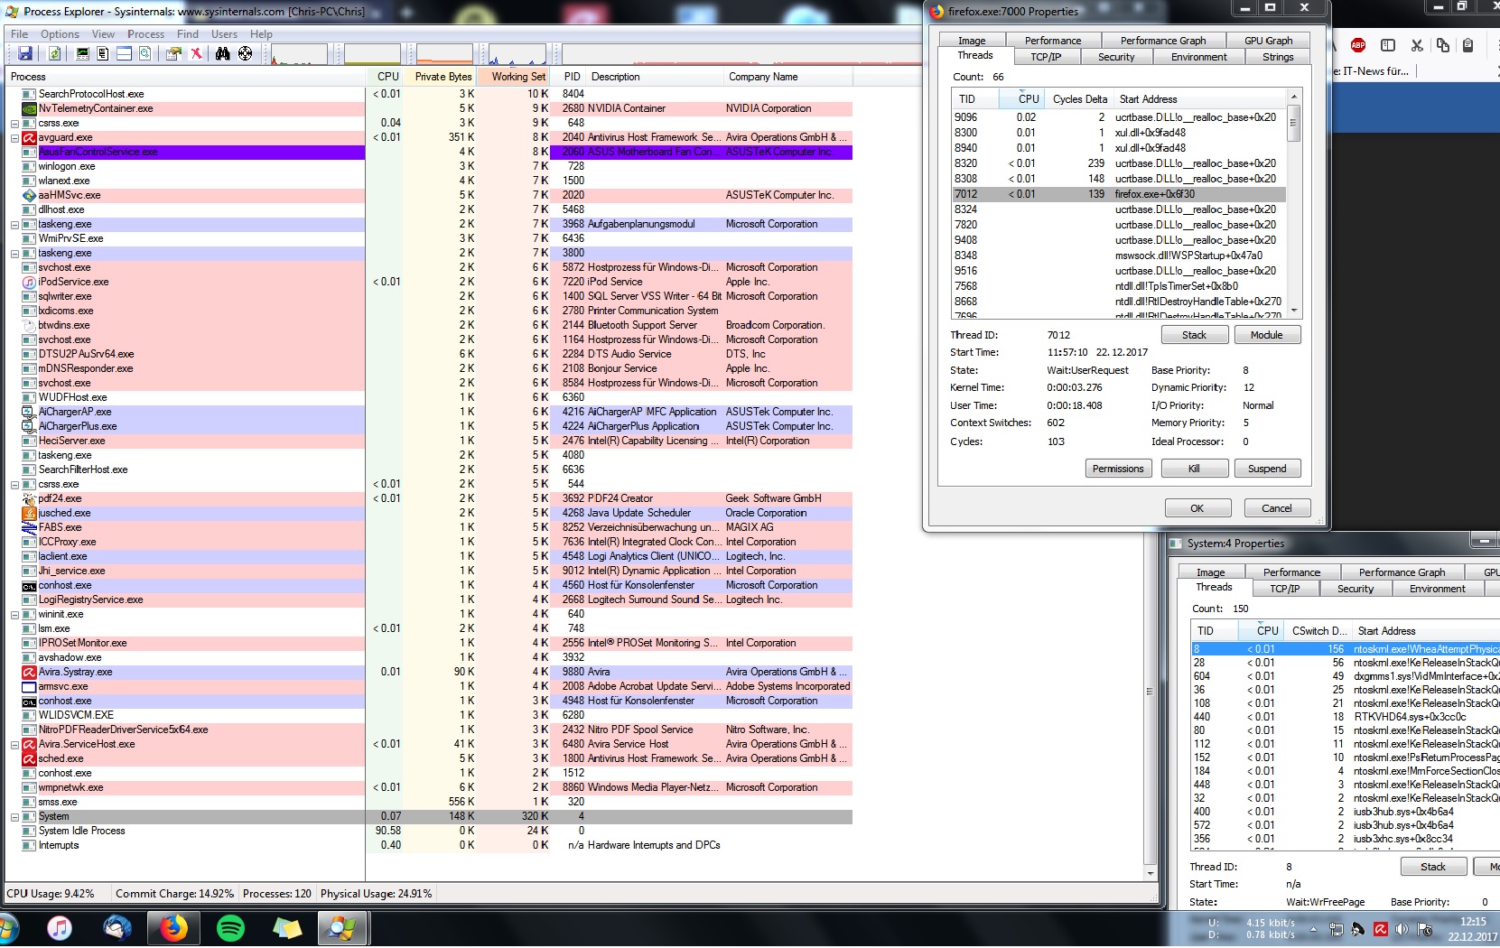Click the scissors Cut icon in Firefox
The image size is (1500, 948).
pos(1417,45)
